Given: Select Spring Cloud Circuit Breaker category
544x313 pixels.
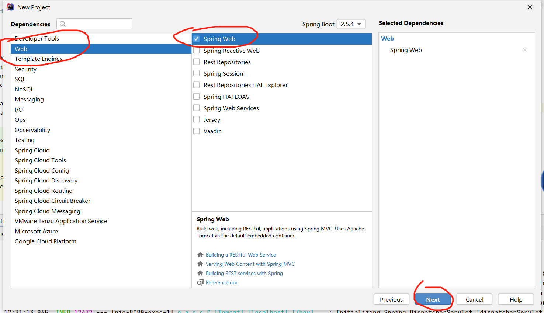Looking at the screenshot, I should point(101,201).
